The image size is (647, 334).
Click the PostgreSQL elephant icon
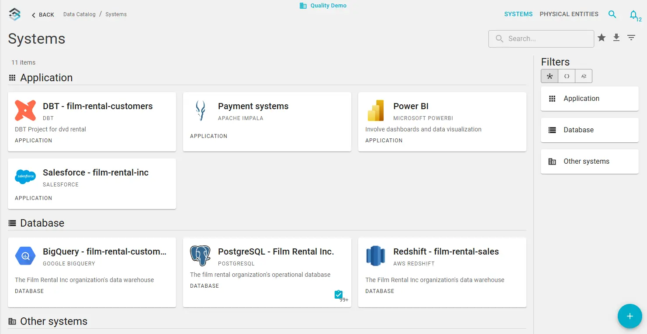[200, 256]
